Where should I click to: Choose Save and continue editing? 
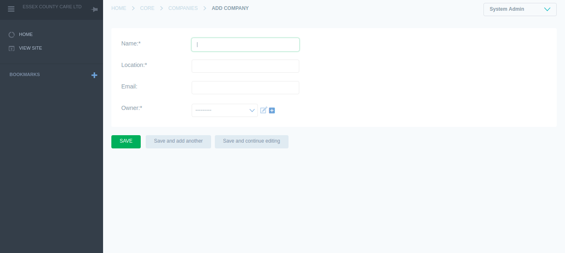click(x=251, y=141)
